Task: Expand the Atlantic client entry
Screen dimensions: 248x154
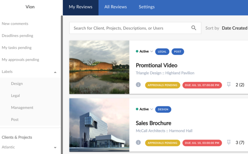Action: [x=55, y=148]
